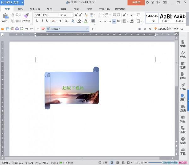The height and width of the screenshot is (165, 189).
Task: Switch to the 插入 ribbon tab
Action: pyautogui.click(x=20, y=9)
